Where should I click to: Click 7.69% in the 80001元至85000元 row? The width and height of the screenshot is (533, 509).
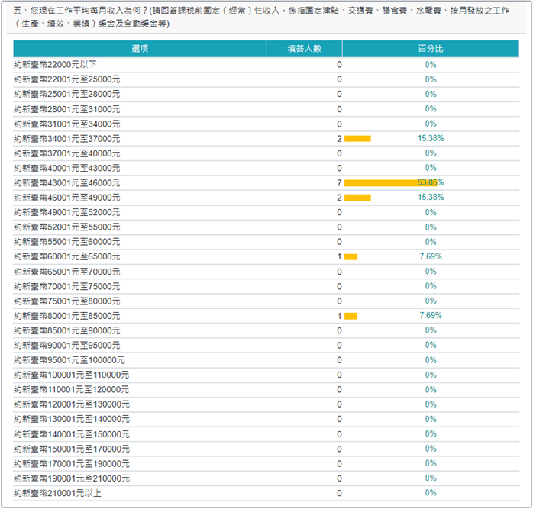coord(431,316)
